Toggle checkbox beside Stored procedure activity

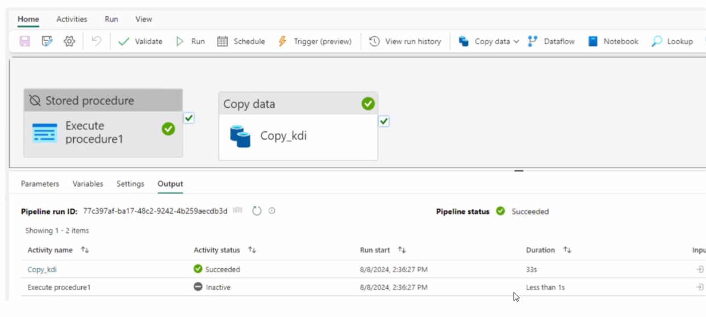pyautogui.click(x=189, y=118)
